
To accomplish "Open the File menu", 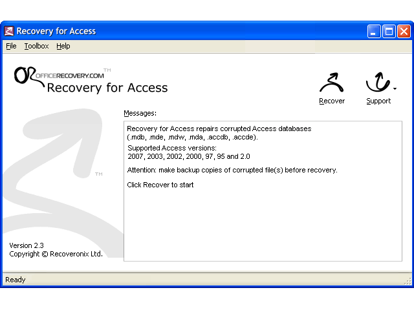I will coord(11,46).
